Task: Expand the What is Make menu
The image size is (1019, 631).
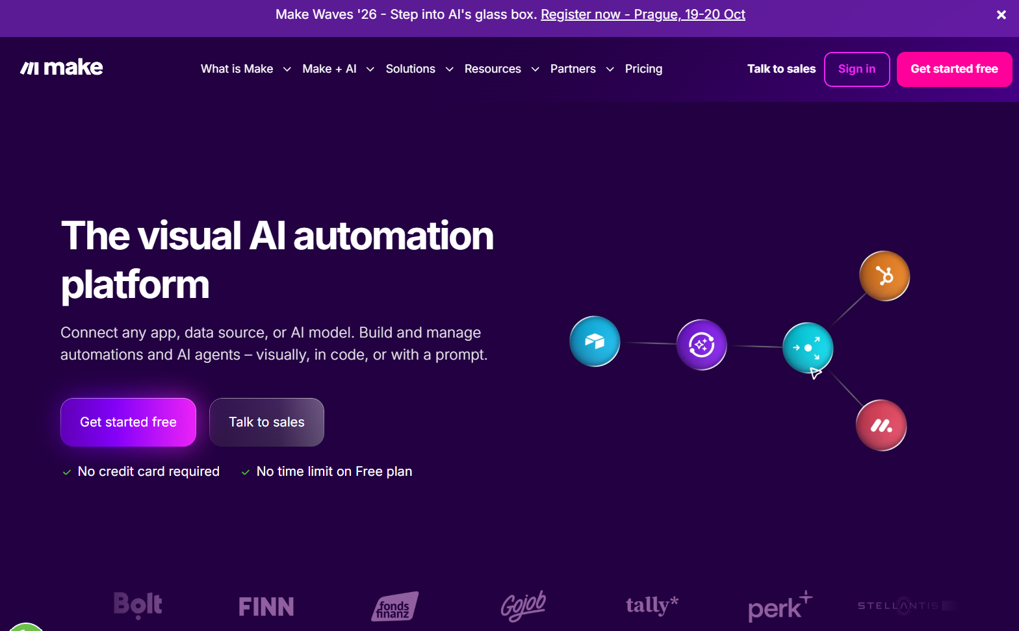Action: coord(246,69)
